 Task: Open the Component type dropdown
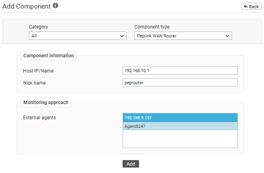183,36
